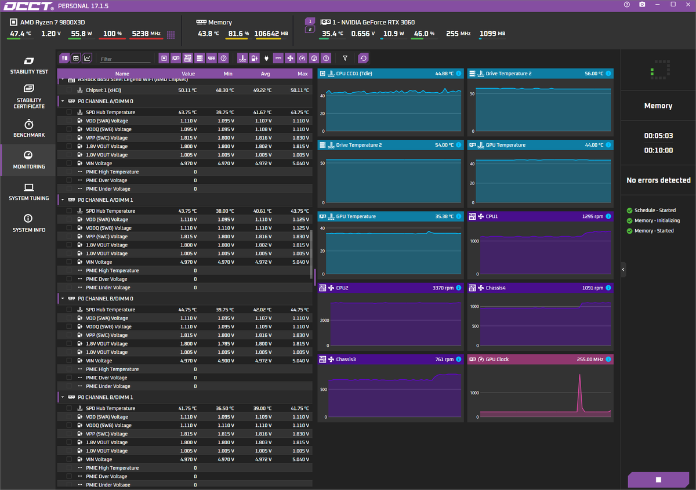This screenshot has width=696, height=490.
Task: Open the Stability Test section
Action: click(x=29, y=65)
